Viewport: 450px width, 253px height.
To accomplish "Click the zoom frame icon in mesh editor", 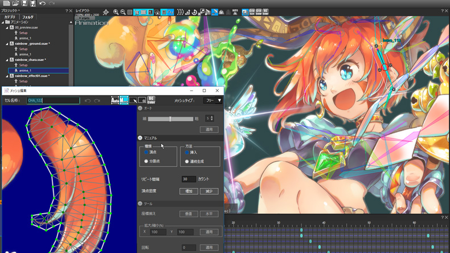I will pos(142,100).
